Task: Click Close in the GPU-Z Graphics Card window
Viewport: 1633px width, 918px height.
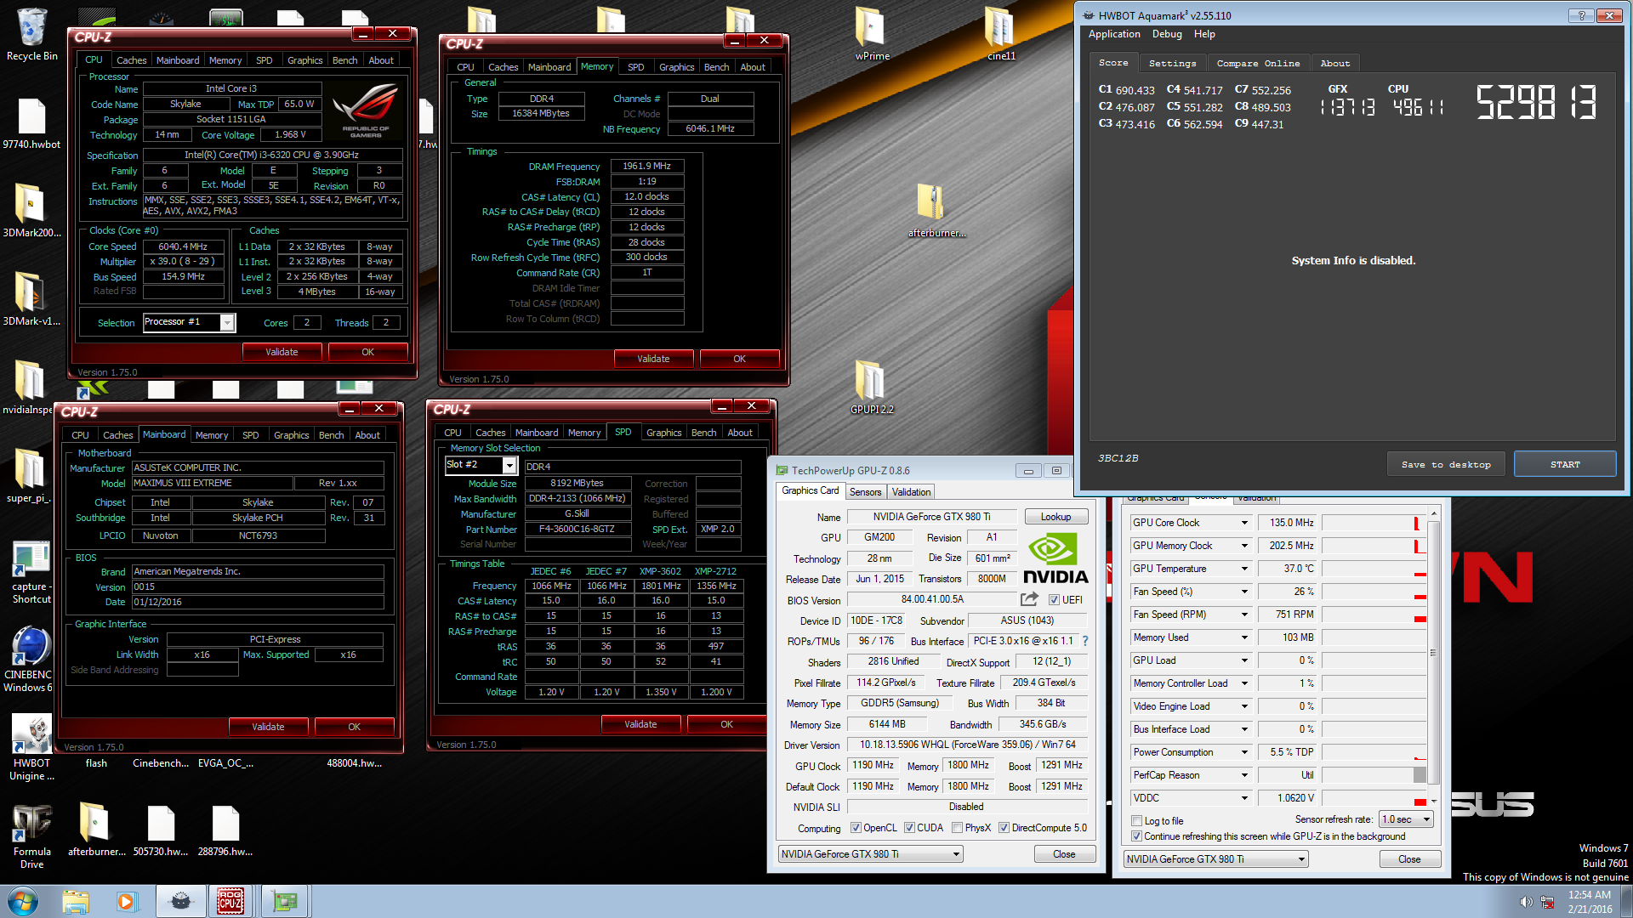Action: click(1064, 854)
